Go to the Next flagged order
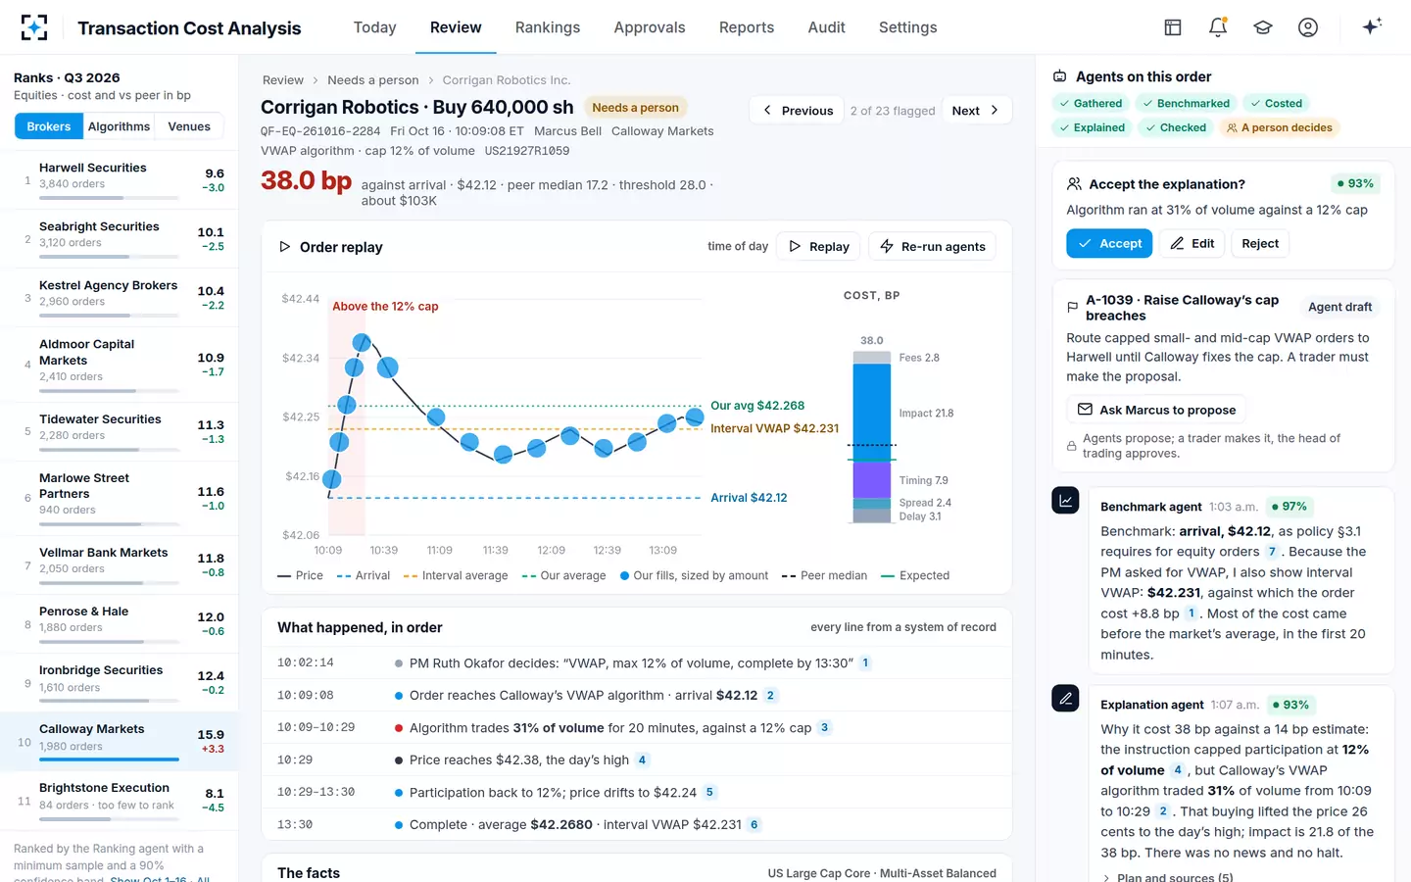The height and width of the screenshot is (882, 1411). 976,111
